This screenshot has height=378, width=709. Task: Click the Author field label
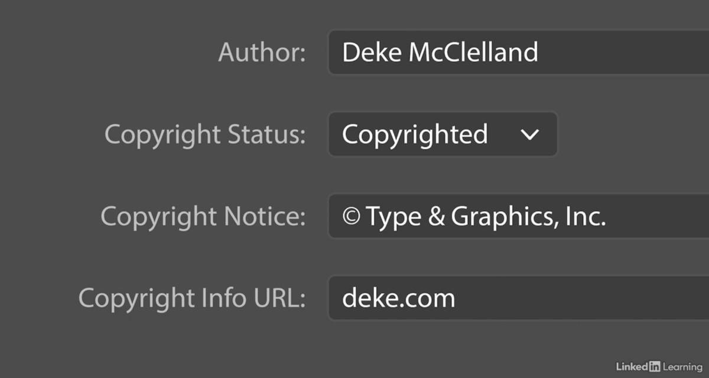point(262,52)
